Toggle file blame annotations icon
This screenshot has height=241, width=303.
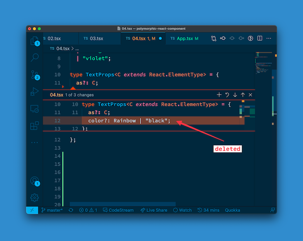click(250, 38)
